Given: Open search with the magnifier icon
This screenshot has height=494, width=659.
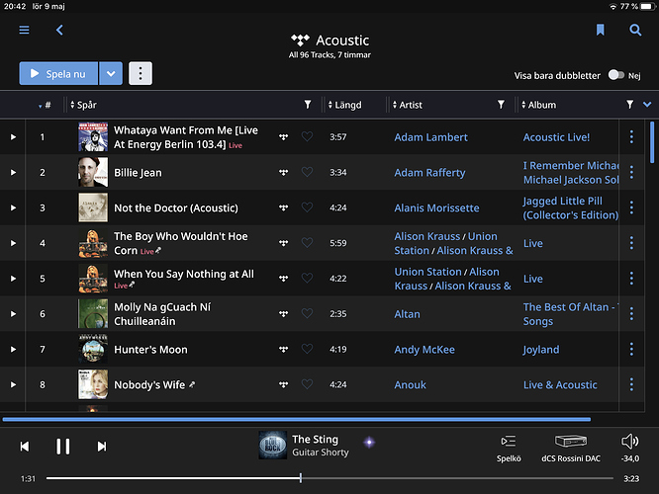Looking at the screenshot, I should [635, 30].
